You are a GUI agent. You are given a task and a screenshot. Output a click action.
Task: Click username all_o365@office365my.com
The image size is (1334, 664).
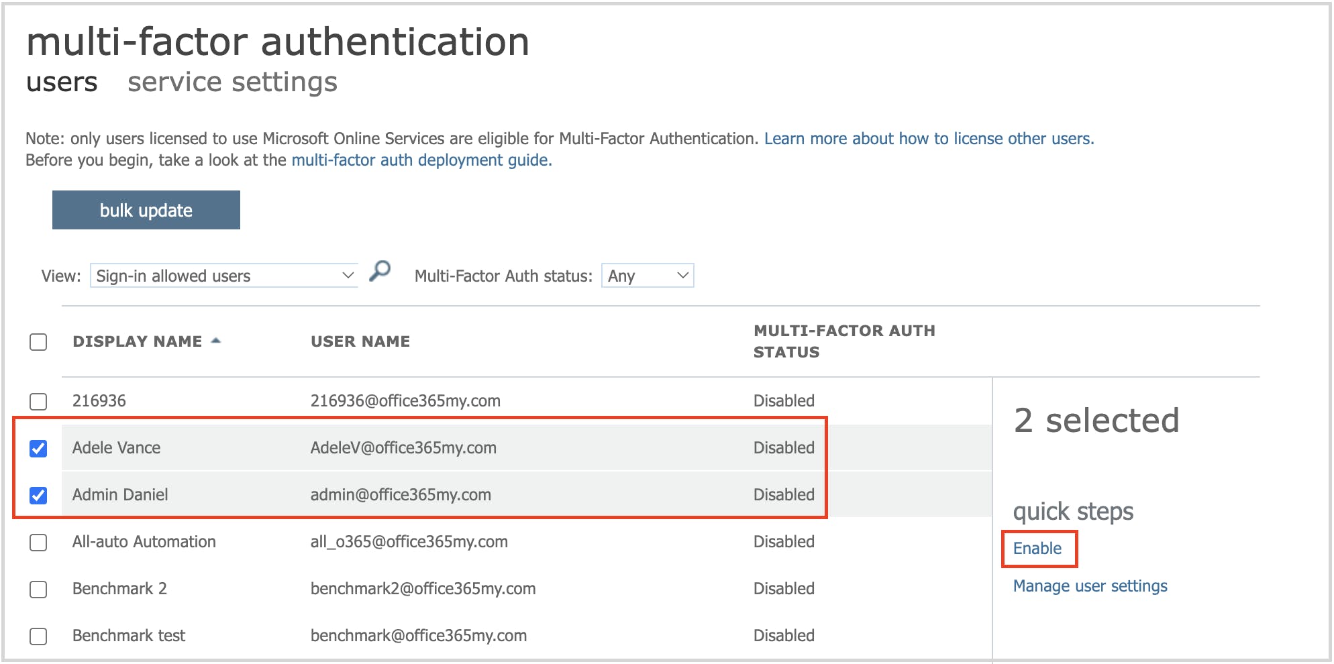(x=409, y=541)
